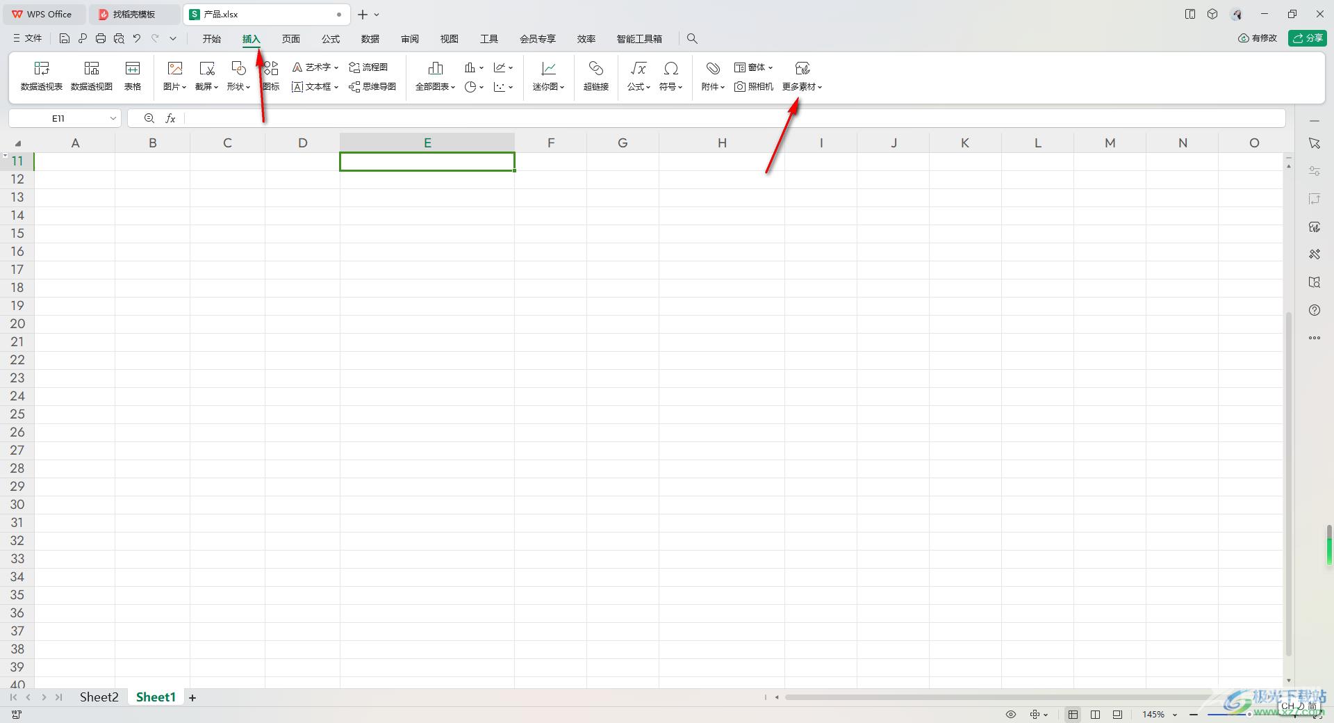Screen dimensions: 1334x723
Task: Switch to Sheet2 tab
Action: click(99, 697)
